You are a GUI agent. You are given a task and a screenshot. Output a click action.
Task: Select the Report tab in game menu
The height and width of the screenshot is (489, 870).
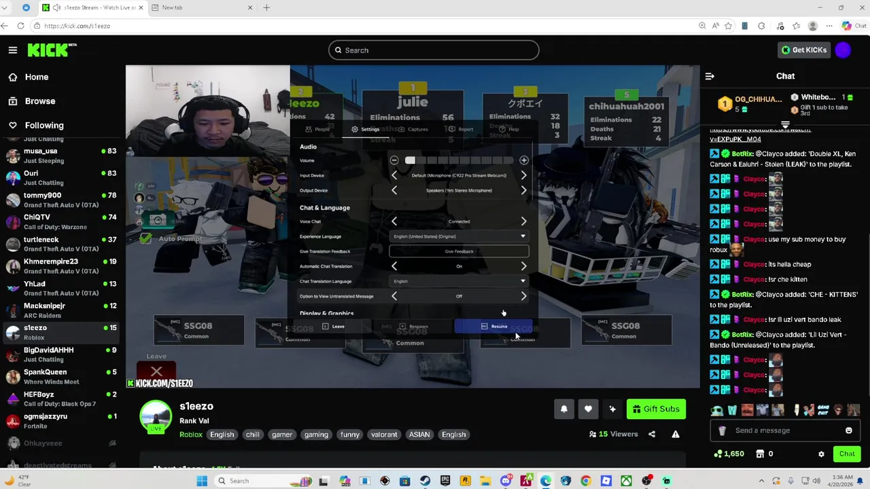pos(462,129)
